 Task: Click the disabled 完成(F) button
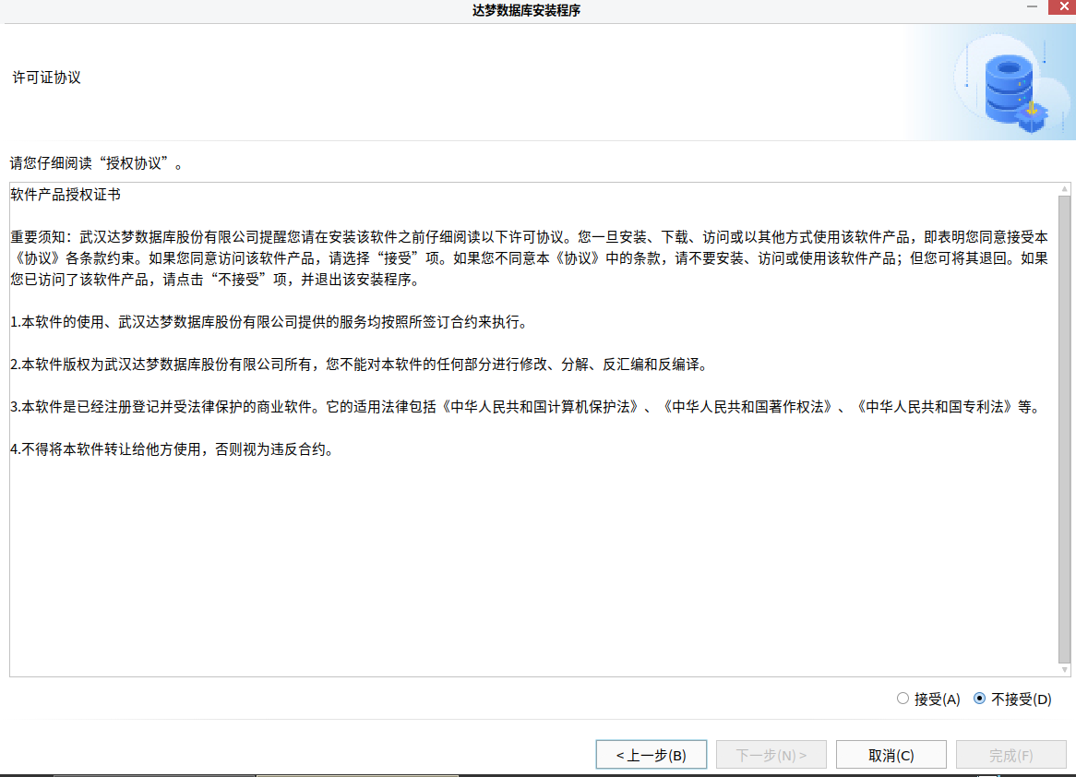[1010, 755]
